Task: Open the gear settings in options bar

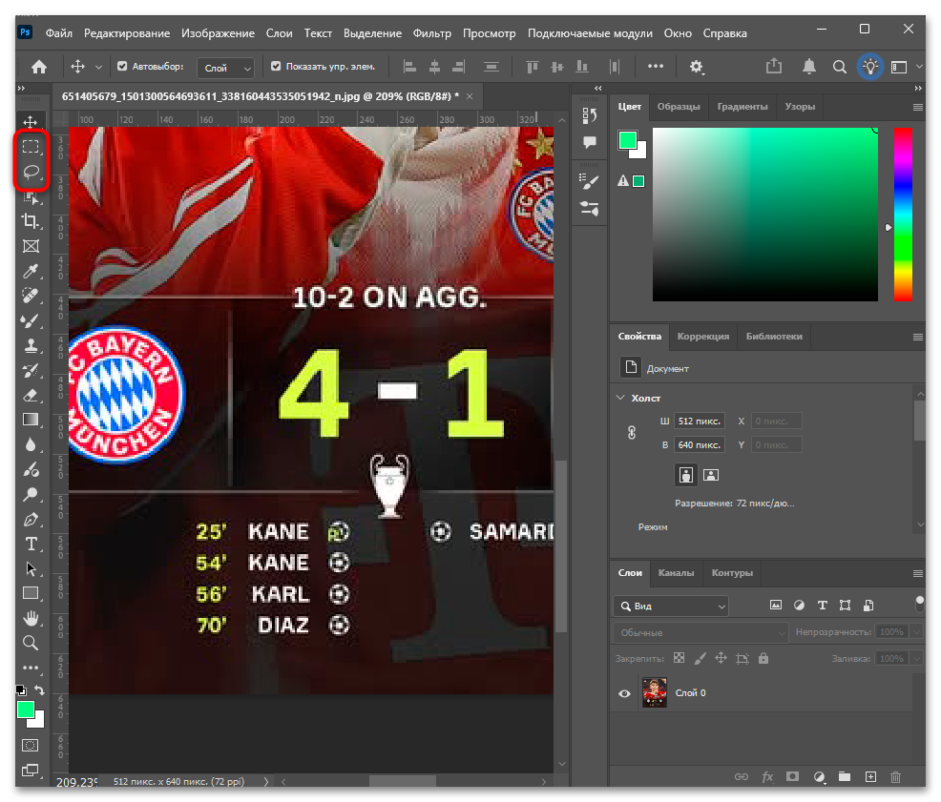Action: coord(696,67)
